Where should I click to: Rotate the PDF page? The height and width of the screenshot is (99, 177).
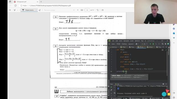click(97, 10)
